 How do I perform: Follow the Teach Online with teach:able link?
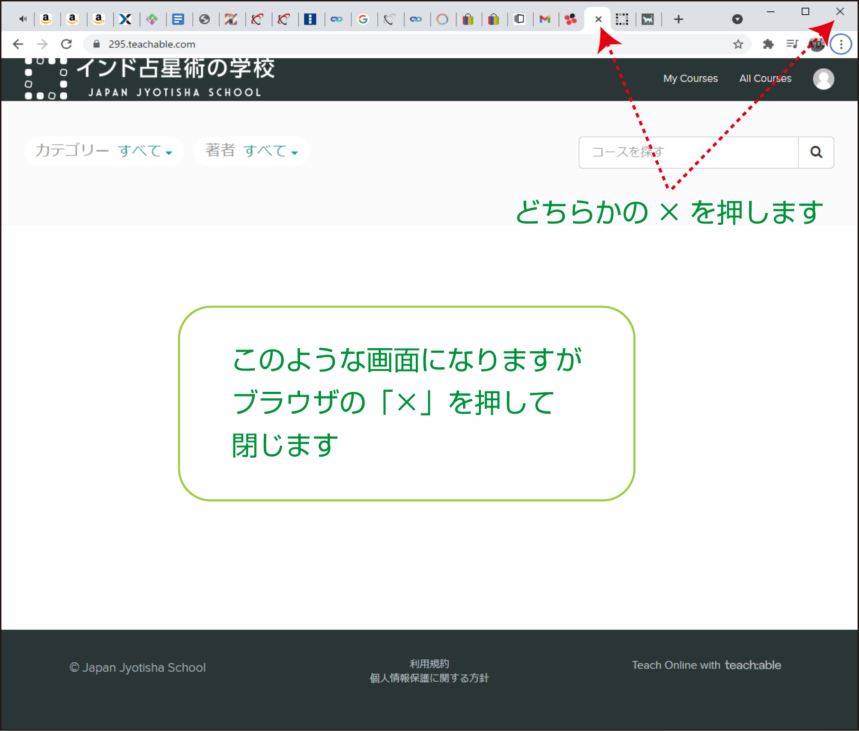pos(707,665)
